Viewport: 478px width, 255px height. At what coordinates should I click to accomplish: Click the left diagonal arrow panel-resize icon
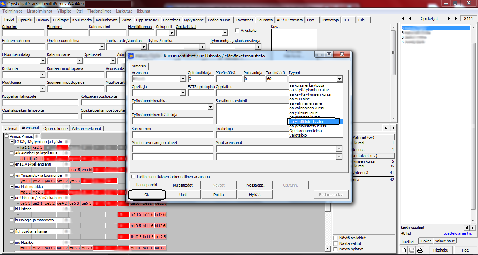(386, 128)
